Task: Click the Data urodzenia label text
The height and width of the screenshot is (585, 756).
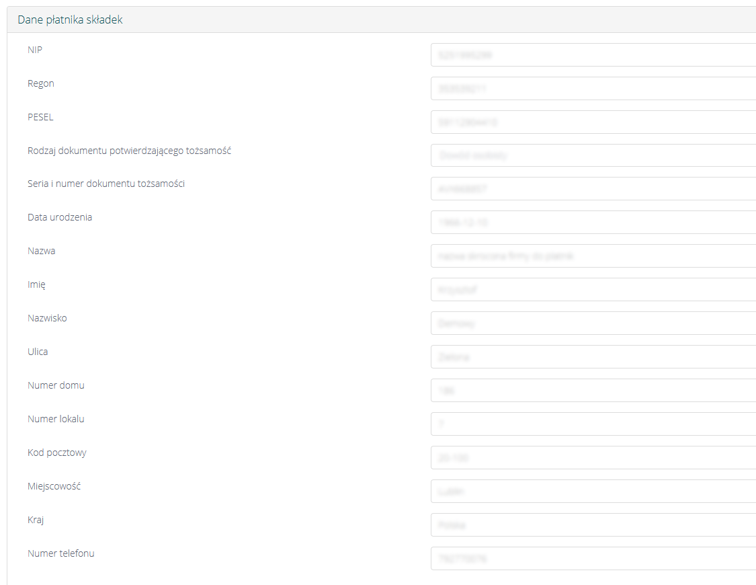Action: click(x=60, y=218)
